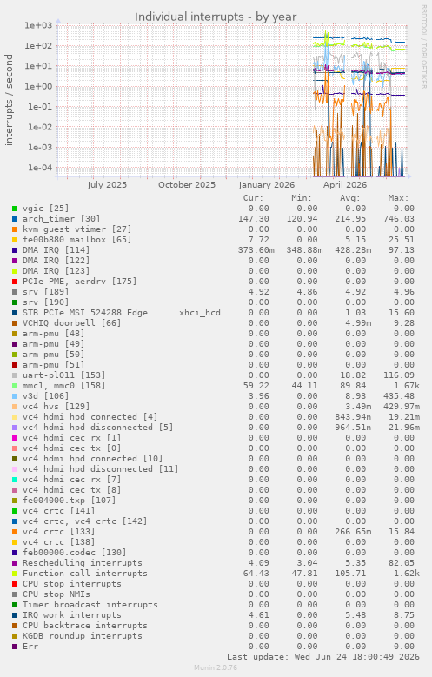
Task: Click the July 2025 x-axis label
Action: click(107, 185)
